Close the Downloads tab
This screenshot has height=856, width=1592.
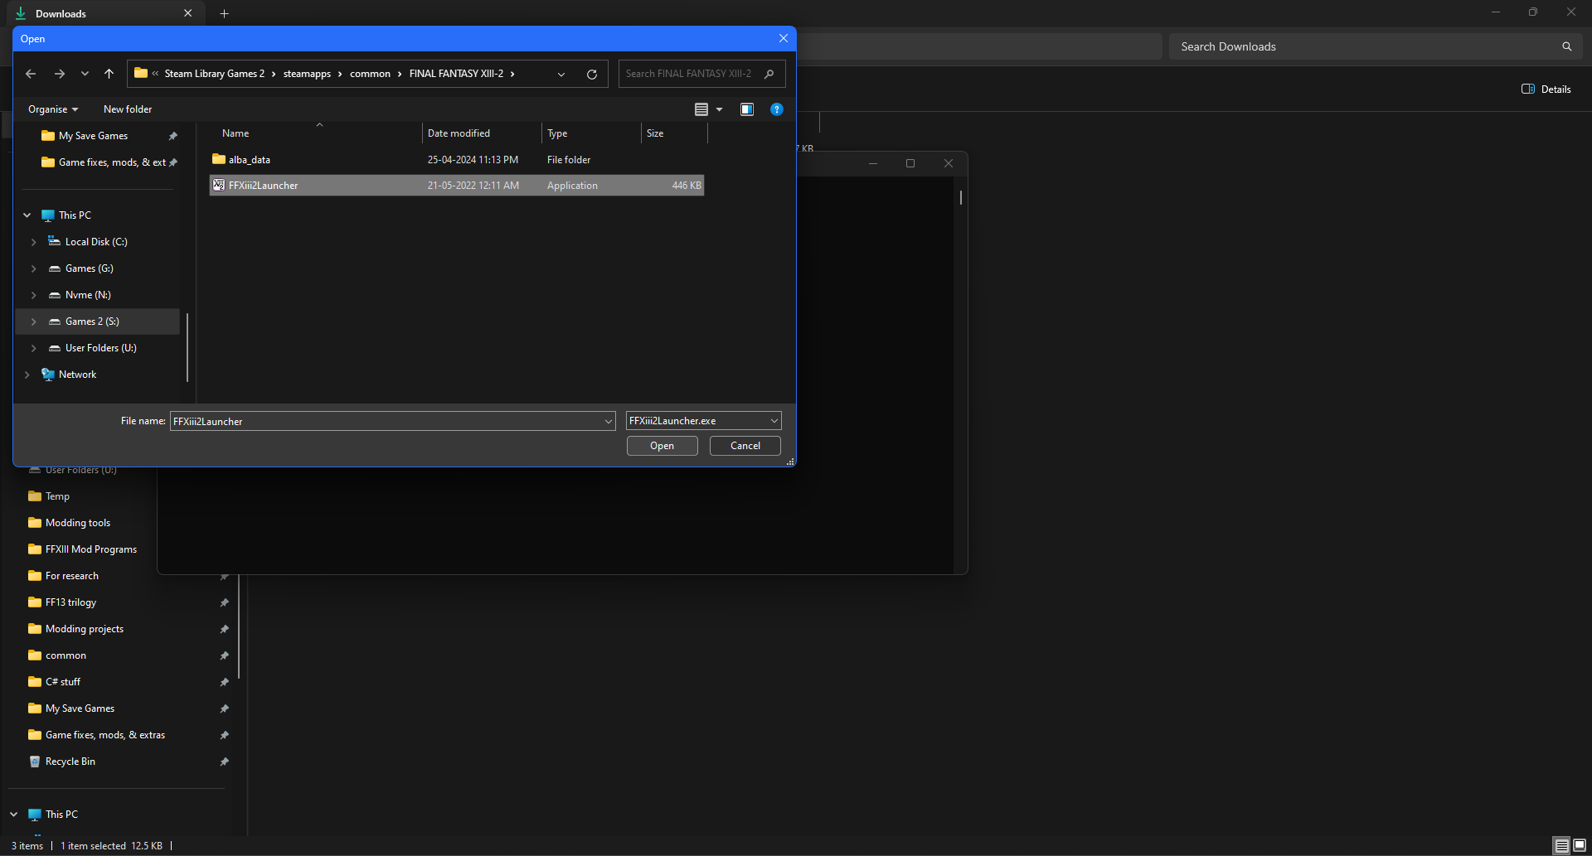click(188, 13)
